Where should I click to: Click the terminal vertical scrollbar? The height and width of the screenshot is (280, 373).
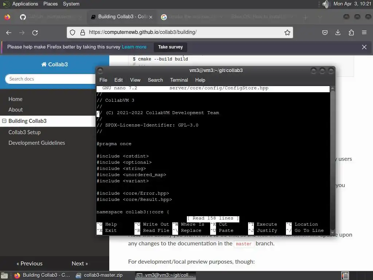(x=332, y=160)
